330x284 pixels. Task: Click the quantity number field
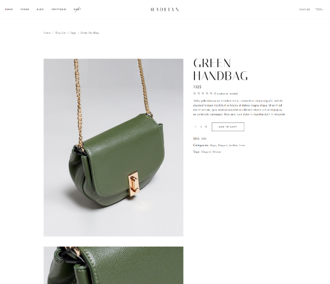point(201,127)
